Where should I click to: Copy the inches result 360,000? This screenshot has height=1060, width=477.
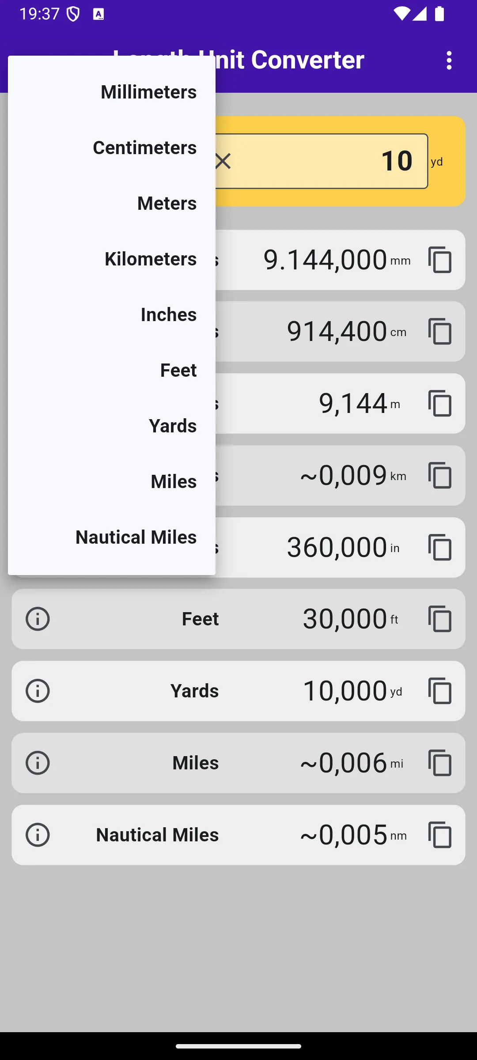[x=440, y=547]
